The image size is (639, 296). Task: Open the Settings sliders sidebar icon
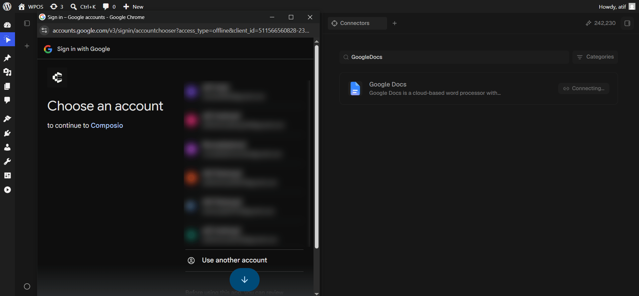(7, 175)
